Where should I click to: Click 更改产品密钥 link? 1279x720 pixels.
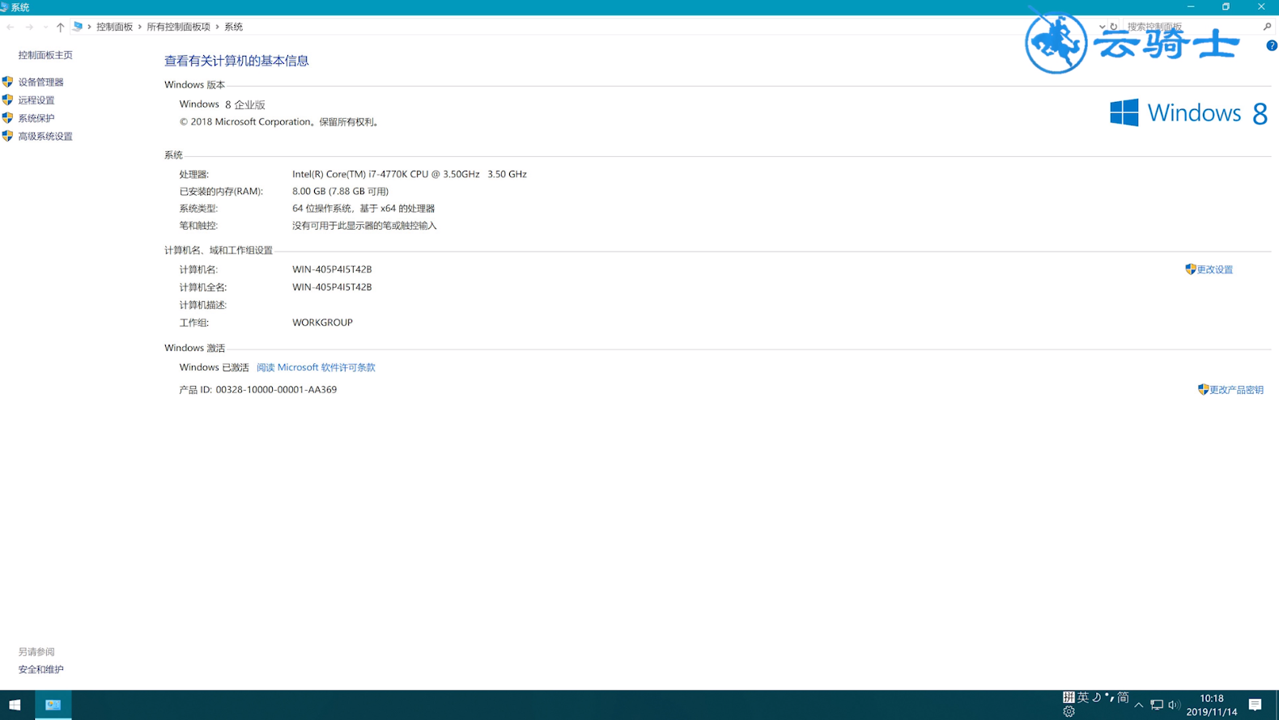(1236, 390)
